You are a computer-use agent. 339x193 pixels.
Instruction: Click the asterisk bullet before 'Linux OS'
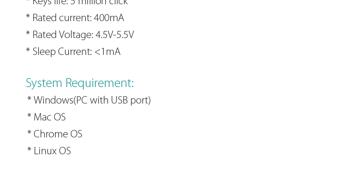tap(29, 149)
